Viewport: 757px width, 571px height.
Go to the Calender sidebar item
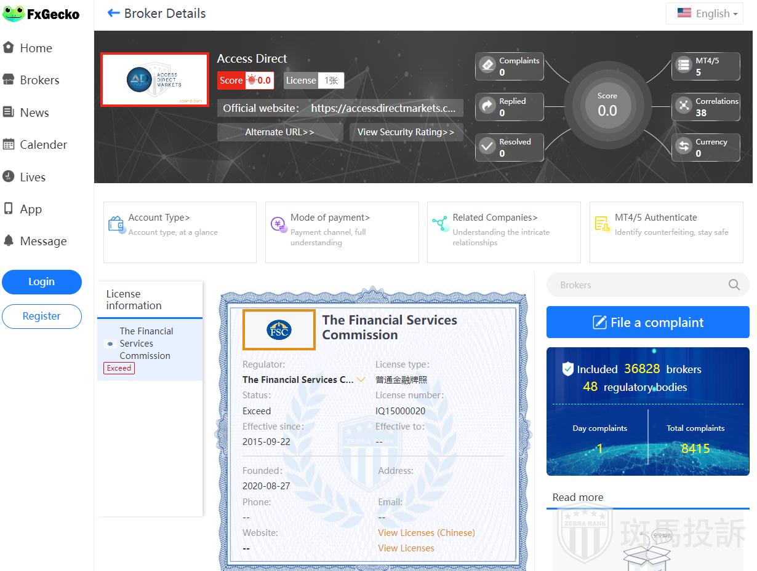pos(43,144)
